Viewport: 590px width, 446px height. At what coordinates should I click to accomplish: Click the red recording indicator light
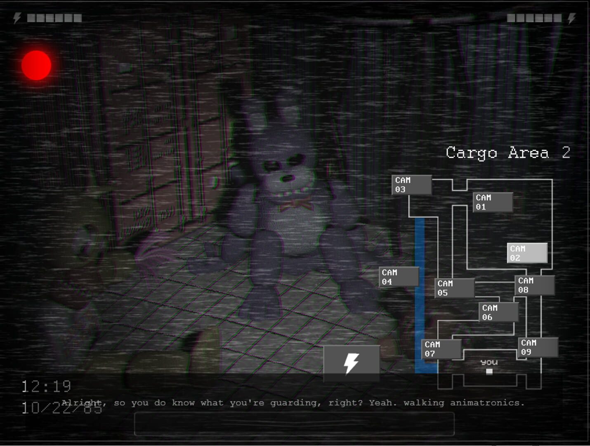pyautogui.click(x=35, y=64)
